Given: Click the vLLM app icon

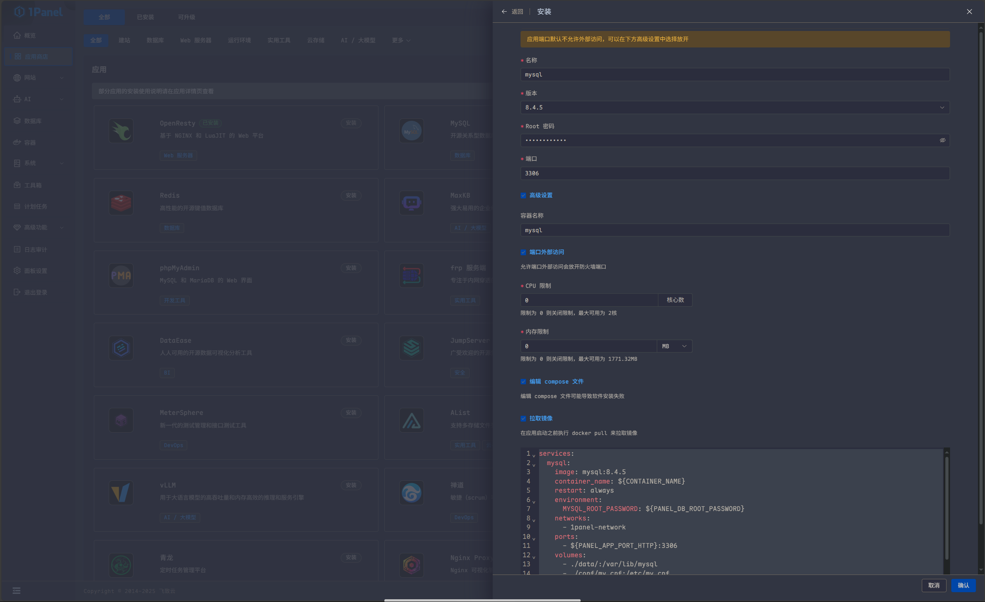Looking at the screenshot, I should pyautogui.click(x=121, y=493).
